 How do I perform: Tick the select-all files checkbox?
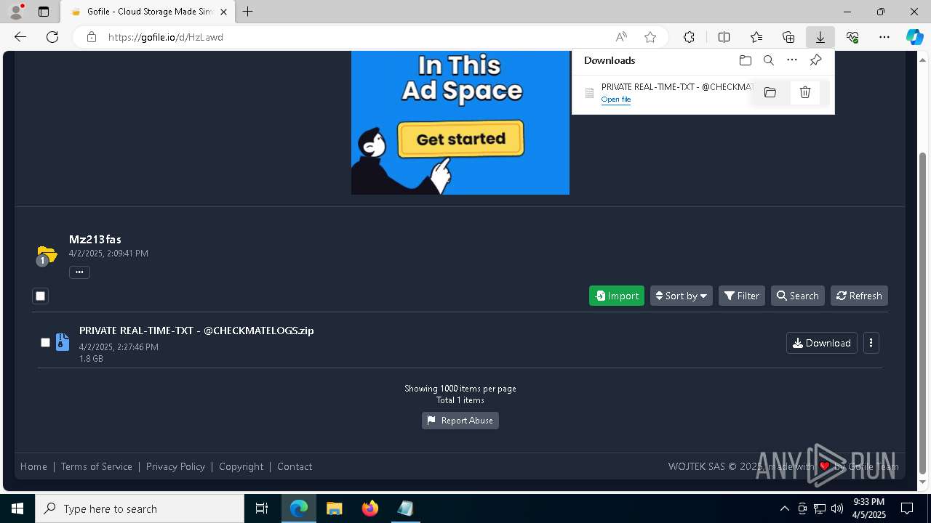point(41,296)
